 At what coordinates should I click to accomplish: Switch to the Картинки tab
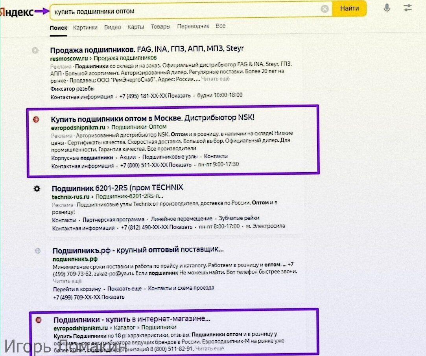coord(85,27)
